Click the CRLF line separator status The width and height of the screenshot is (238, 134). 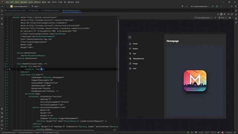(207, 133)
